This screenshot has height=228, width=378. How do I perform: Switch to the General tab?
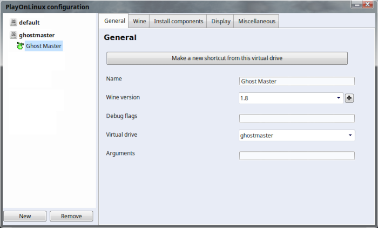point(114,21)
